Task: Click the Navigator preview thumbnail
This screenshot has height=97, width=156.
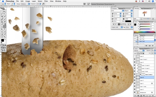Action: coord(145,14)
